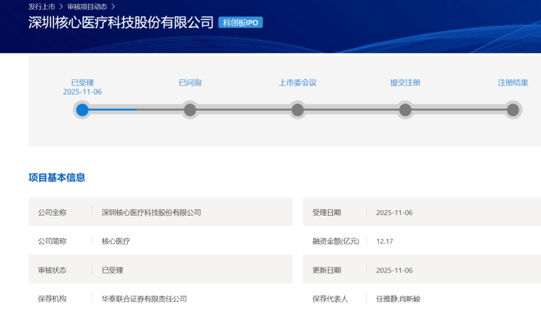
Task: Click the blue filled progress bar segment
Action: pyautogui.click(x=113, y=109)
